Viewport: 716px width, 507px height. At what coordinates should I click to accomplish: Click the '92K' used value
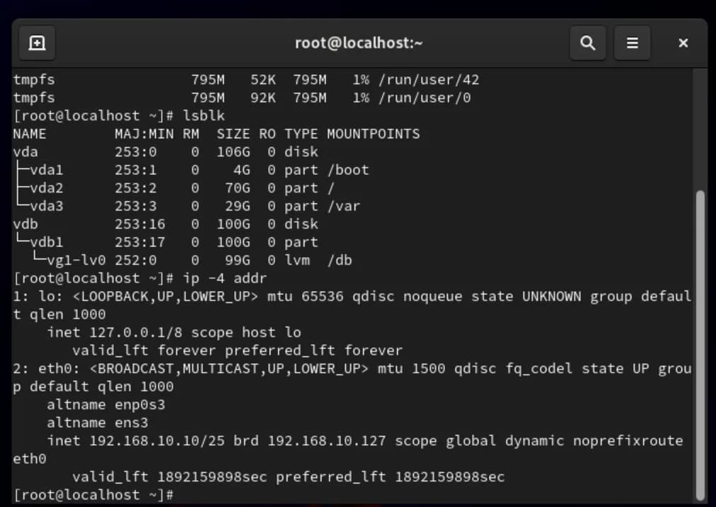click(x=263, y=98)
